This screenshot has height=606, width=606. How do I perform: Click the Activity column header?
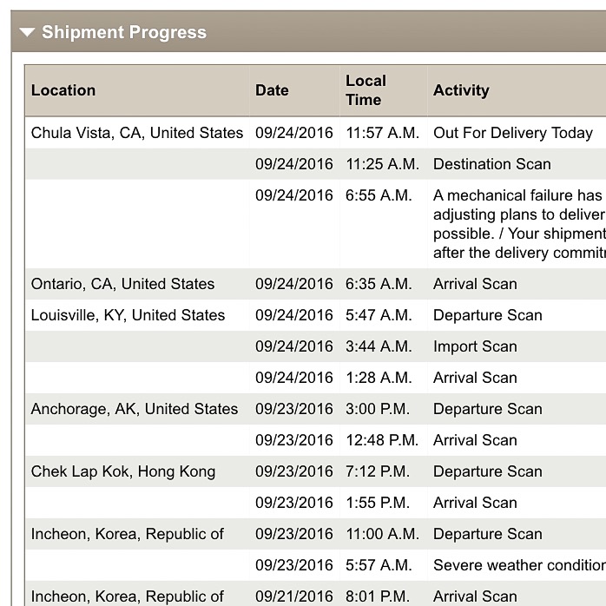(461, 90)
